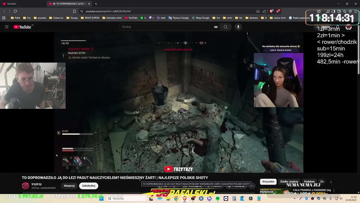Open Discord from the taskbar
The height and width of the screenshot is (203, 360).
click(x=209, y=198)
